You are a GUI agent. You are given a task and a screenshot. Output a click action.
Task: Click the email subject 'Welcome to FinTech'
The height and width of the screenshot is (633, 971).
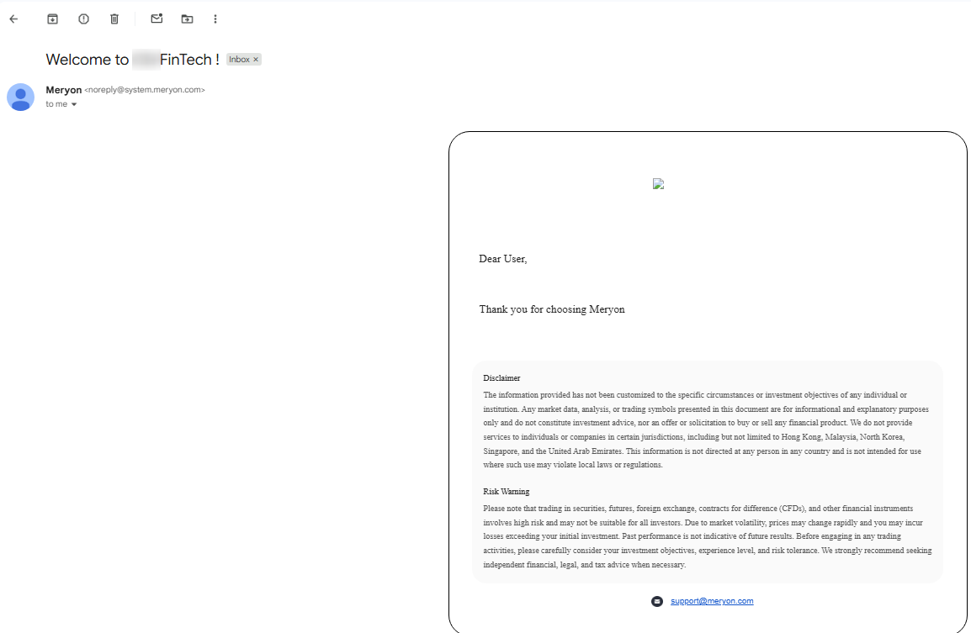coord(132,60)
